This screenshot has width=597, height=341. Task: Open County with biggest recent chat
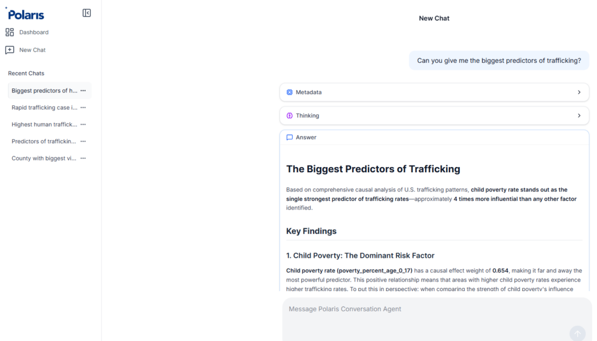[44, 158]
